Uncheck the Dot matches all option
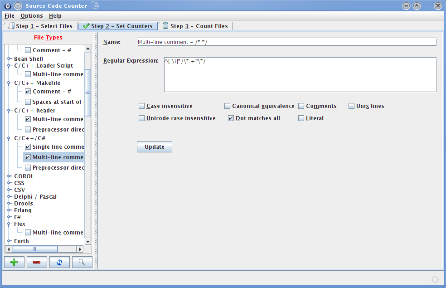Image resolution: width=446 pixels, height=288 pixels. click(x=231, y=118)
